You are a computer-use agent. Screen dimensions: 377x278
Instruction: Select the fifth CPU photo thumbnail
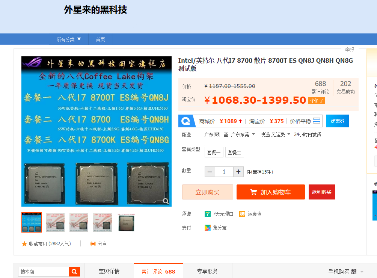[126, 222]
